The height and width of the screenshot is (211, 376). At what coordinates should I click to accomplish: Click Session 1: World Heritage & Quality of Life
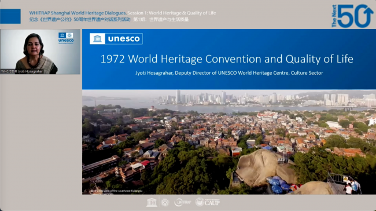tap(172, 13)
